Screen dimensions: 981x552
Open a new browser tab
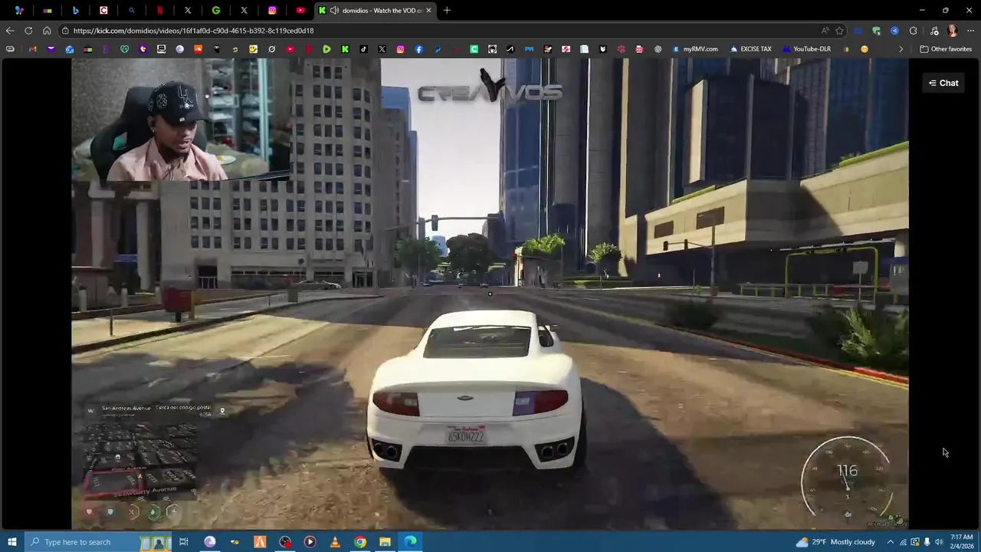(x=447, y=10)
